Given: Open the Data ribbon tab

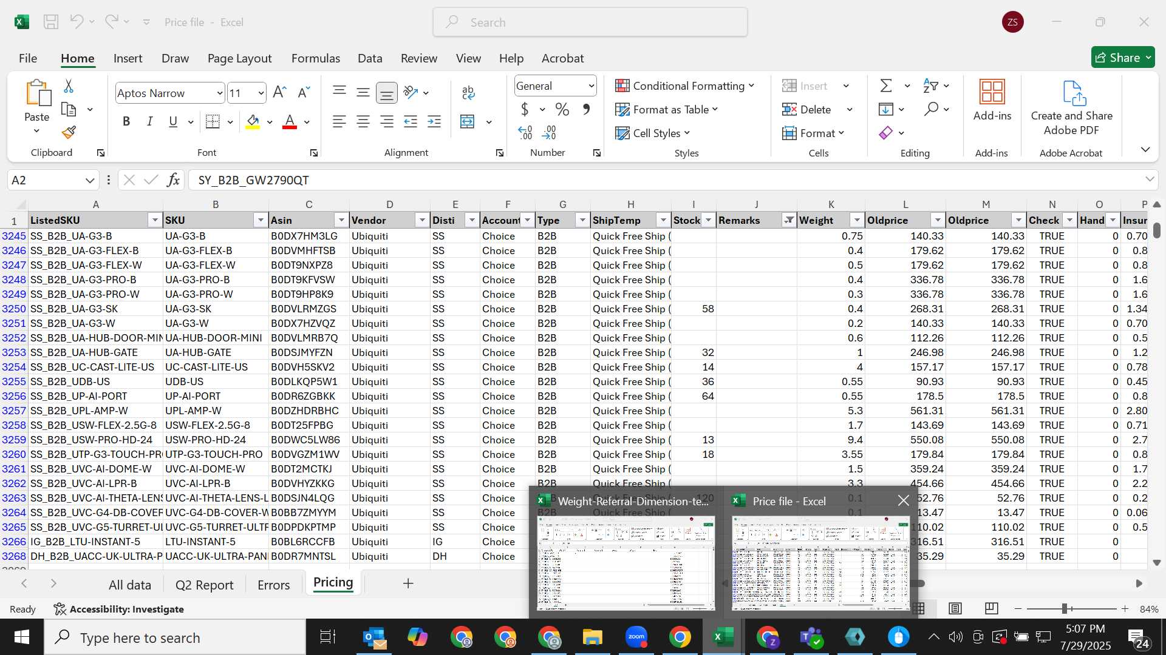Looking at the screenshot, I should [370, 58].
